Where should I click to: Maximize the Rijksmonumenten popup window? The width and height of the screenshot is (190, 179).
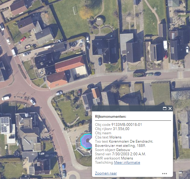(x=165, y=108)
